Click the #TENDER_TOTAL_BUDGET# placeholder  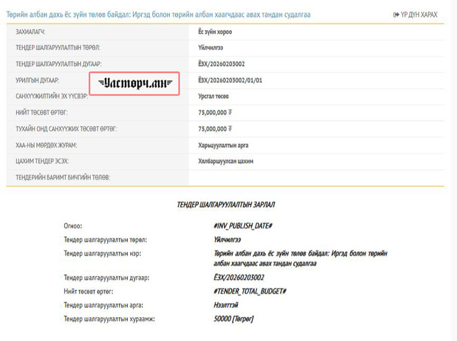[246, 291]
